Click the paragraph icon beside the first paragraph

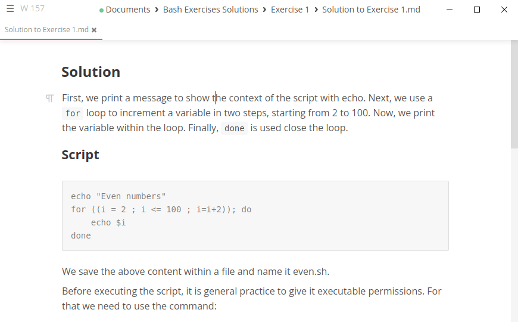click(50, 98)
